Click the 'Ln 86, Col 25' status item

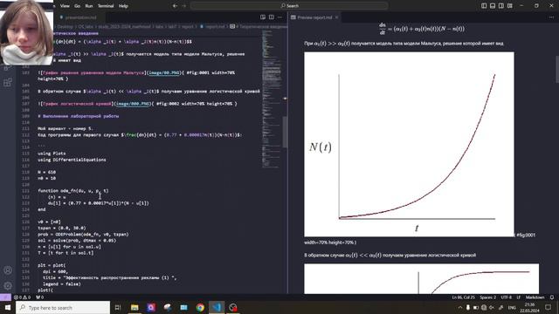[x=464, y=297]
